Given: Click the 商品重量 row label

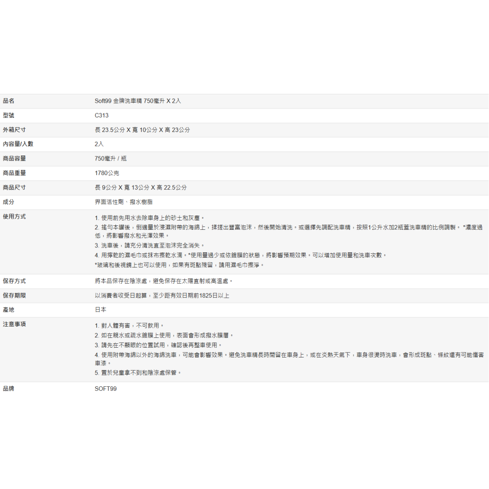Looking at the screenshot, I should [x=14, y=173].
